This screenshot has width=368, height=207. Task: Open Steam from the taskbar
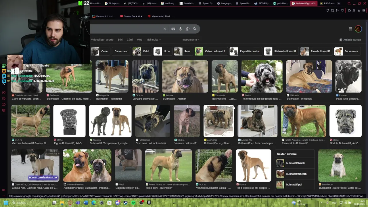coord(125,202)
